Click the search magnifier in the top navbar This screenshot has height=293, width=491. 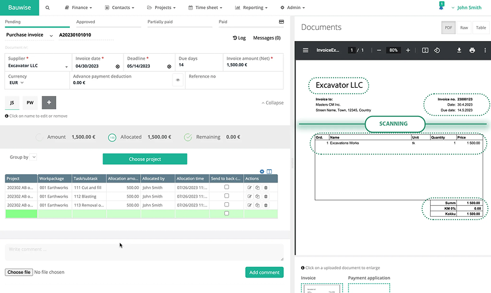click(48, 8)
